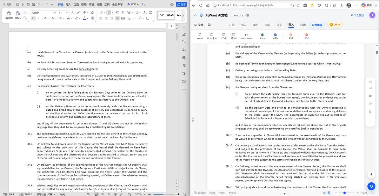Screen dimensions: 379x196
Task: Click 设为模板 button in JitWord
Action: click(x=317, y=25)
